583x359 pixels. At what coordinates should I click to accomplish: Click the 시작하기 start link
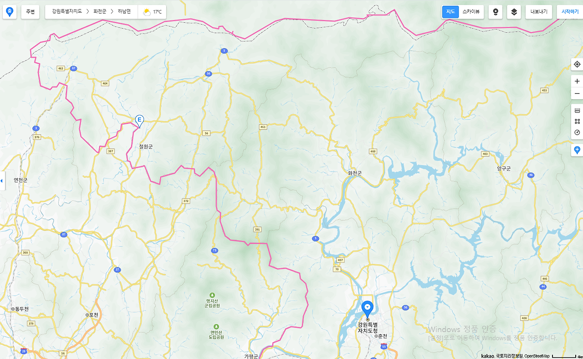click(x=570, y=12)
